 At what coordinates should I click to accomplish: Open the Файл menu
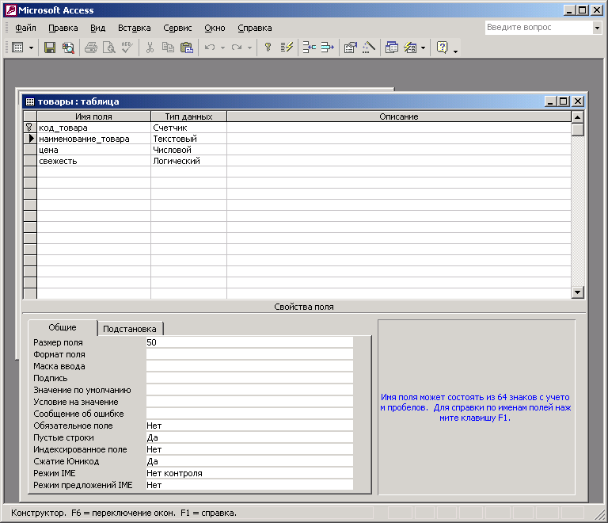tap(25, 28)
